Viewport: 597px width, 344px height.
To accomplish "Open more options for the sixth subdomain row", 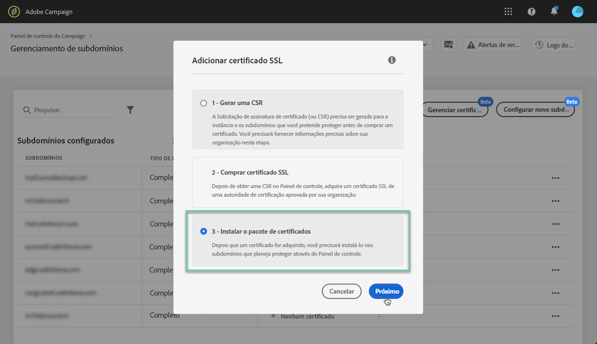I will click(x=556, y=293).
